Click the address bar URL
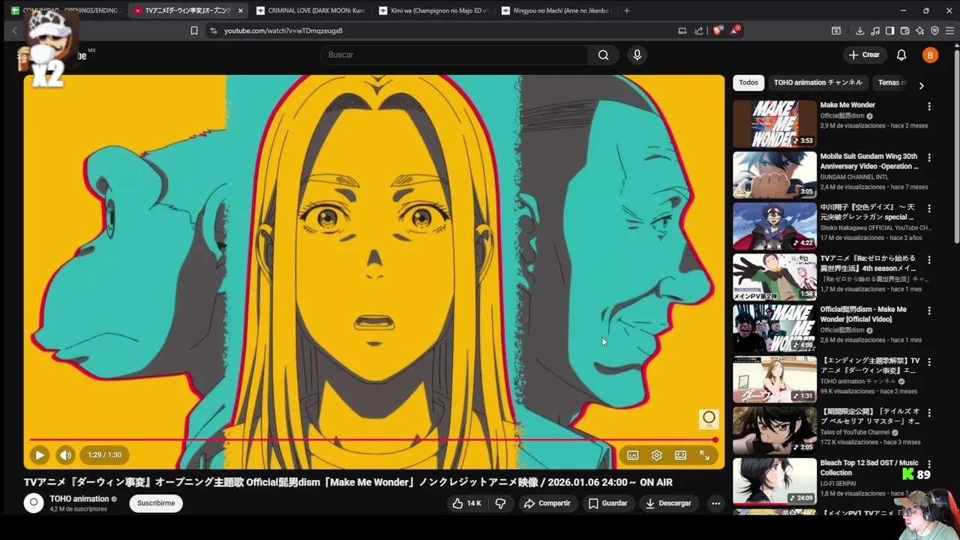Viewport: 960px width, 540px height. click(283, 31)
